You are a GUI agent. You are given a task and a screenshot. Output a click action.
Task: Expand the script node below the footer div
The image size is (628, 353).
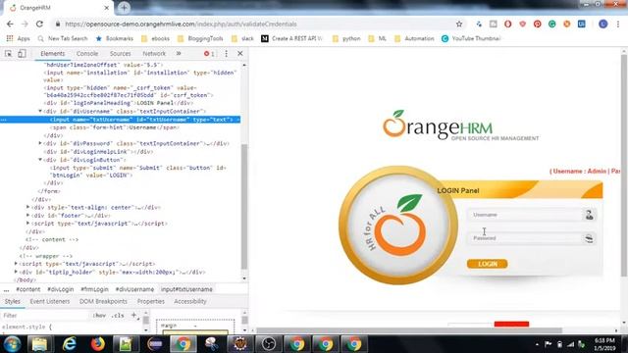click(x=27, y=223)
